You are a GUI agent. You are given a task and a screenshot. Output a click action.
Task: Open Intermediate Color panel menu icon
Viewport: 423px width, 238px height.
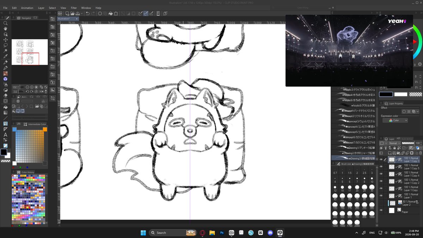click(x=13, y=124)
